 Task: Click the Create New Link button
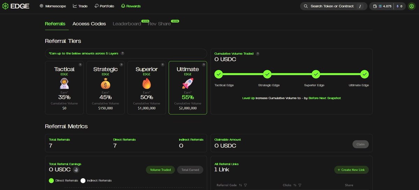351,170
